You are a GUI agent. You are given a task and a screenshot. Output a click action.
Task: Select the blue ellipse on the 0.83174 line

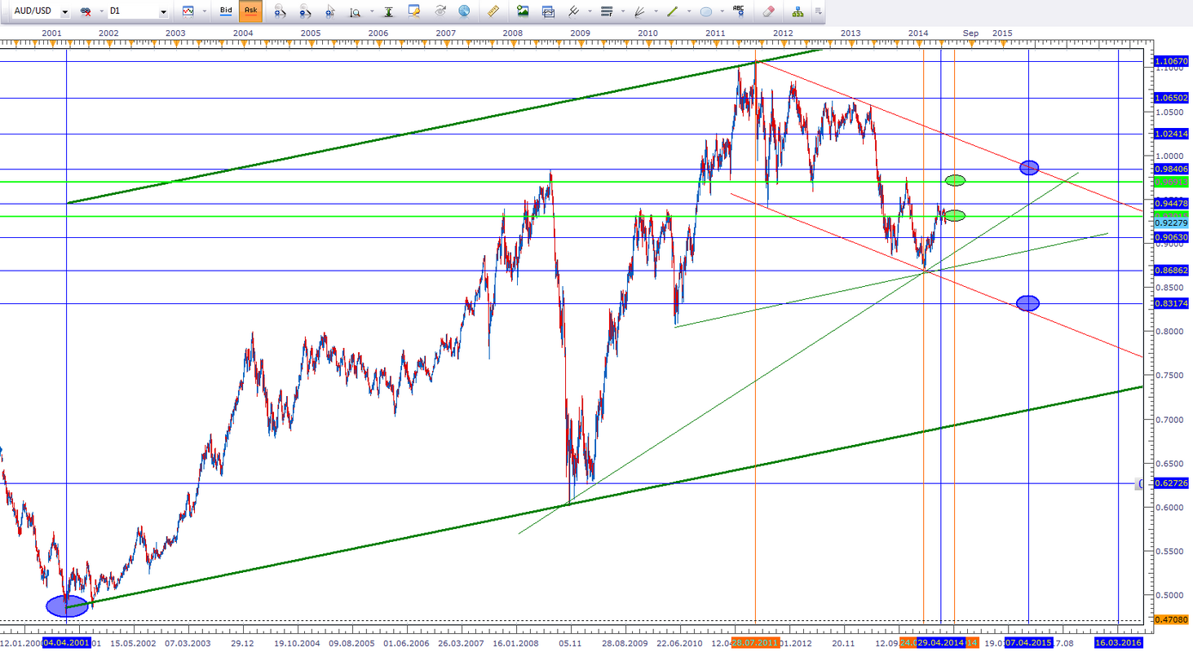pos(1028,303)
